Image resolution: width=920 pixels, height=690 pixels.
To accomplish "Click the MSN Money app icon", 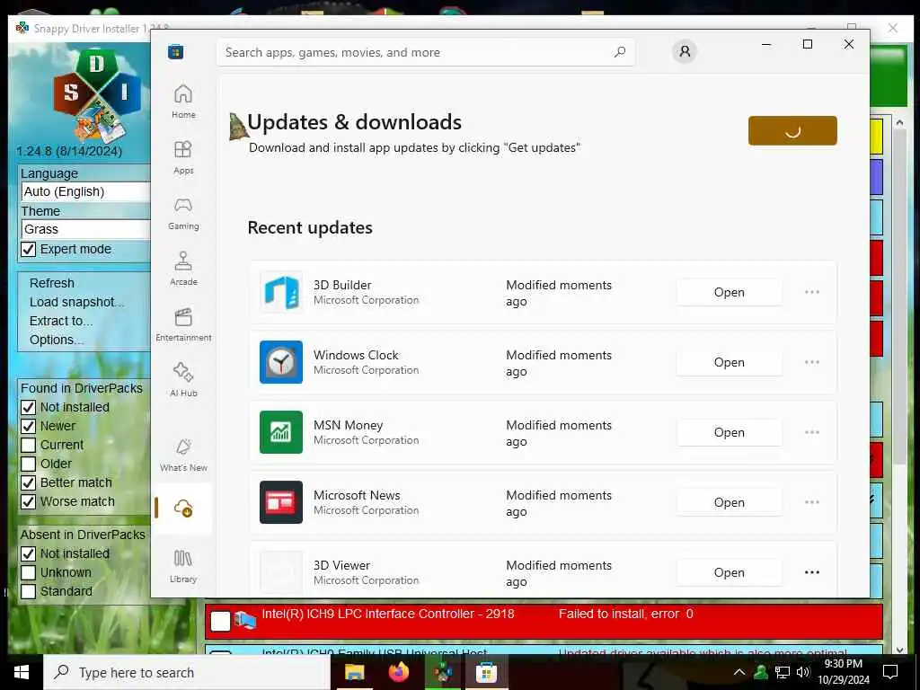I will coord(281,432).
